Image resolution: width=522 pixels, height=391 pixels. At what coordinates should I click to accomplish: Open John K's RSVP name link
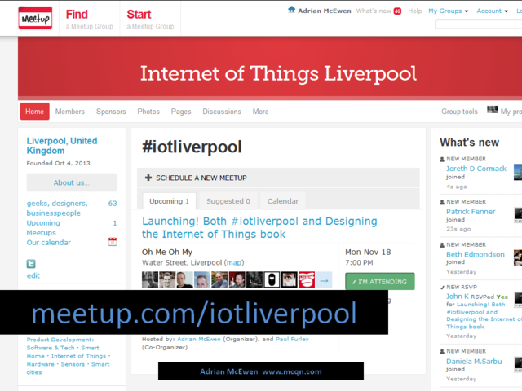point(458,297)
